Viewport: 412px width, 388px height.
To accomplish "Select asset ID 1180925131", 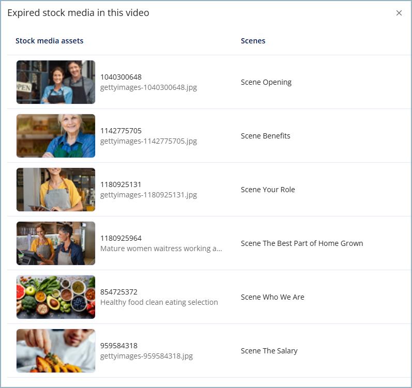I will click(x=121, y=184).
